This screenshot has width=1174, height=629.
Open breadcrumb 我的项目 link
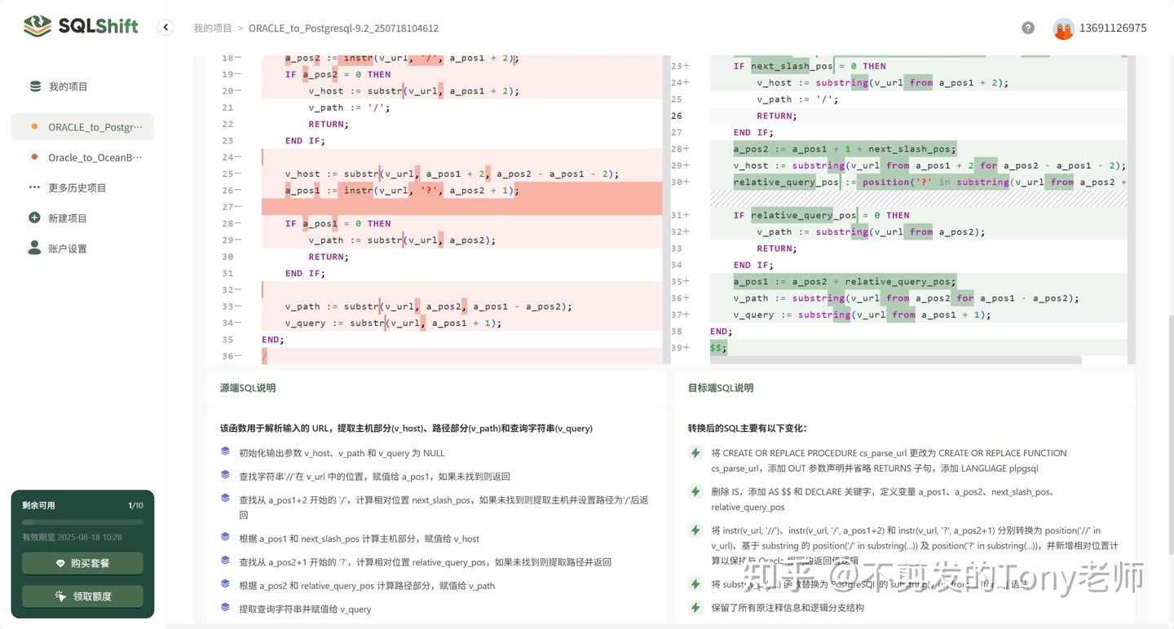pyautogui.click(x=212, y=27)
